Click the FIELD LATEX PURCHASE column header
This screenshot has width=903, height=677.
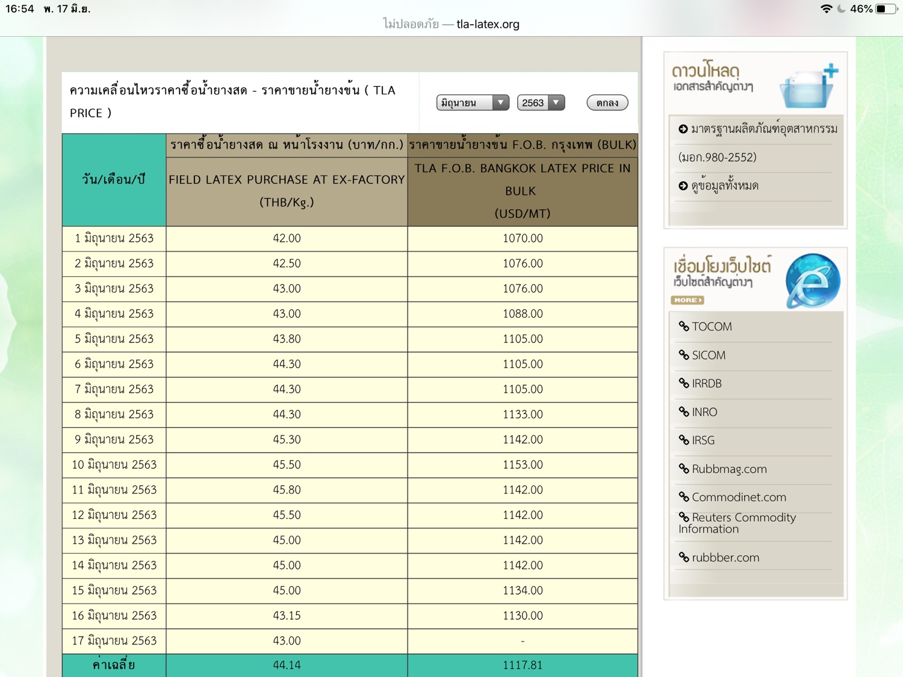(287, 191)
